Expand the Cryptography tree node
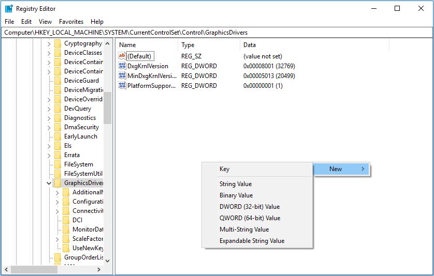The height and width of the screenshot is (276, 434). (49, 43)
